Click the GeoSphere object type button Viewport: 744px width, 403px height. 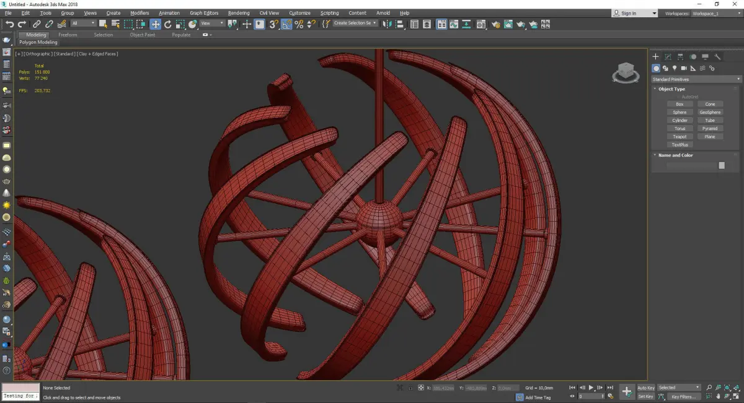point(710,113)
